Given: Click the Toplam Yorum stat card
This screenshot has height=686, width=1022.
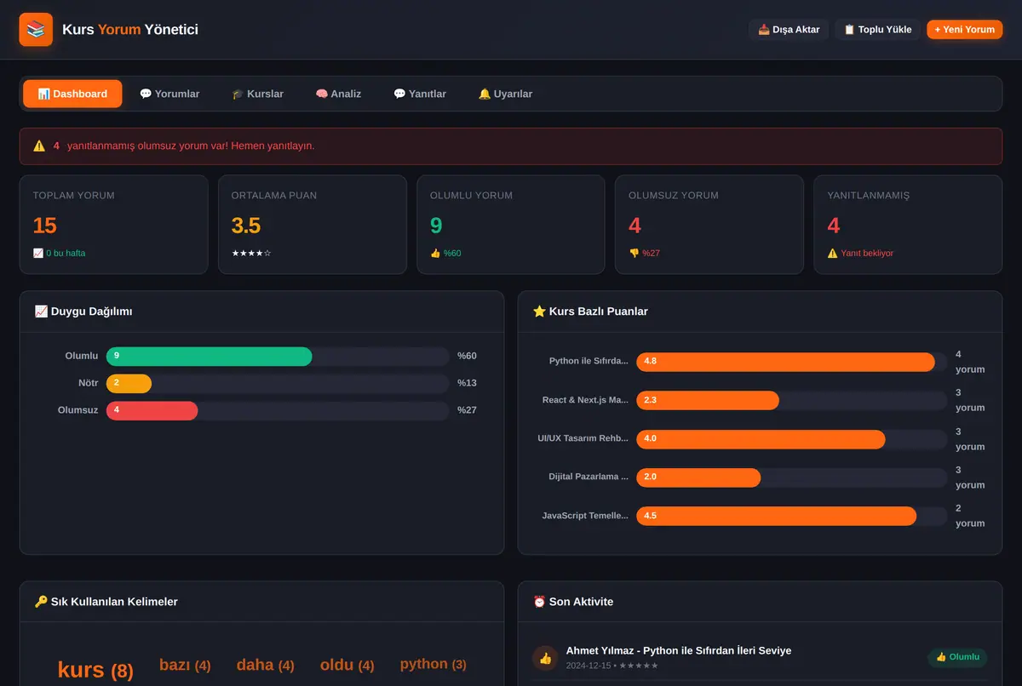Looking at the screenshot, I should (x=113, y=225).
